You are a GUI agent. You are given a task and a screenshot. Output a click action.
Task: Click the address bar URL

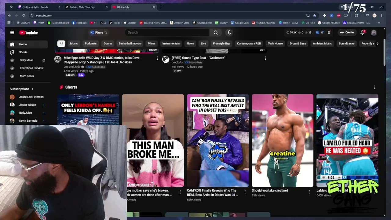click(44, 15)
